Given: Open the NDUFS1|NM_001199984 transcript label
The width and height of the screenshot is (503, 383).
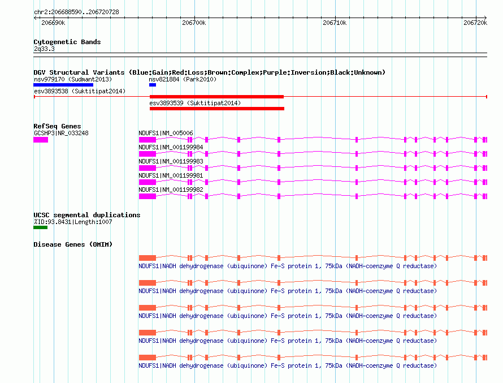Looking at the screenshot, I should click(171, 147).
